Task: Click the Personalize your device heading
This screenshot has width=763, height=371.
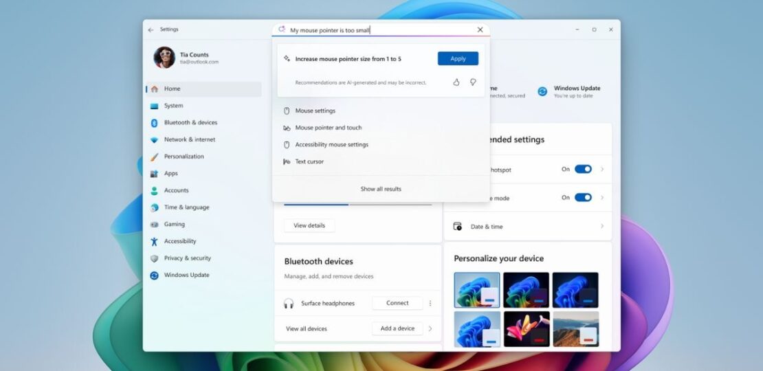Action: point(499,259)
